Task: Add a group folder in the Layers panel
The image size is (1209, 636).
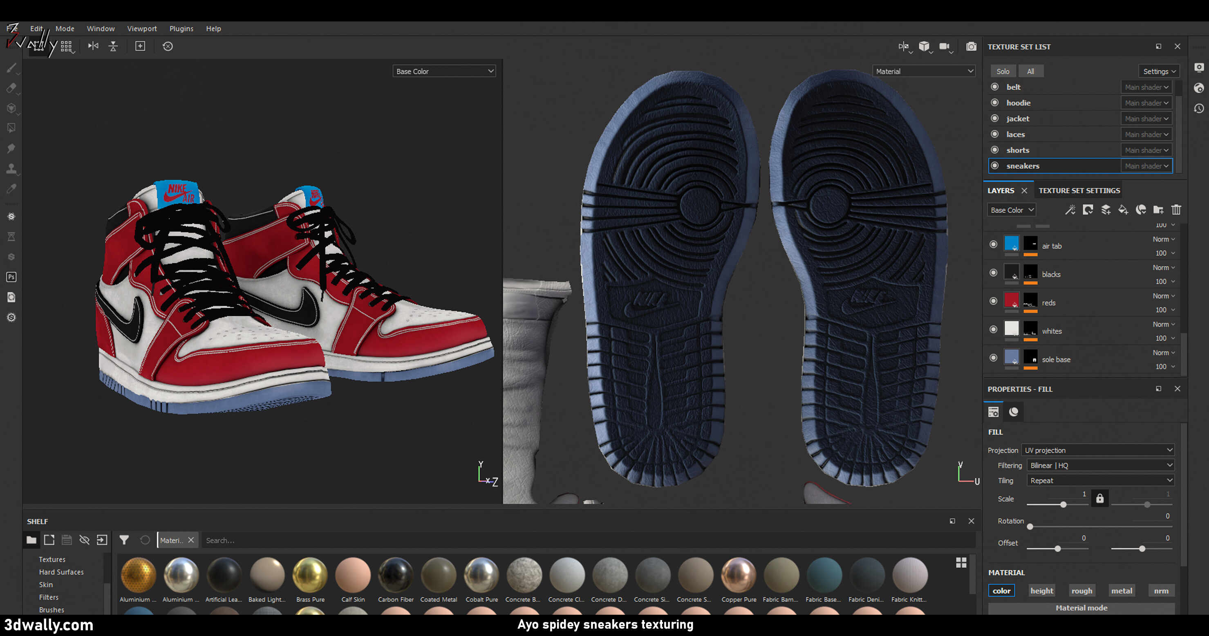Action: coord(1159,210)
